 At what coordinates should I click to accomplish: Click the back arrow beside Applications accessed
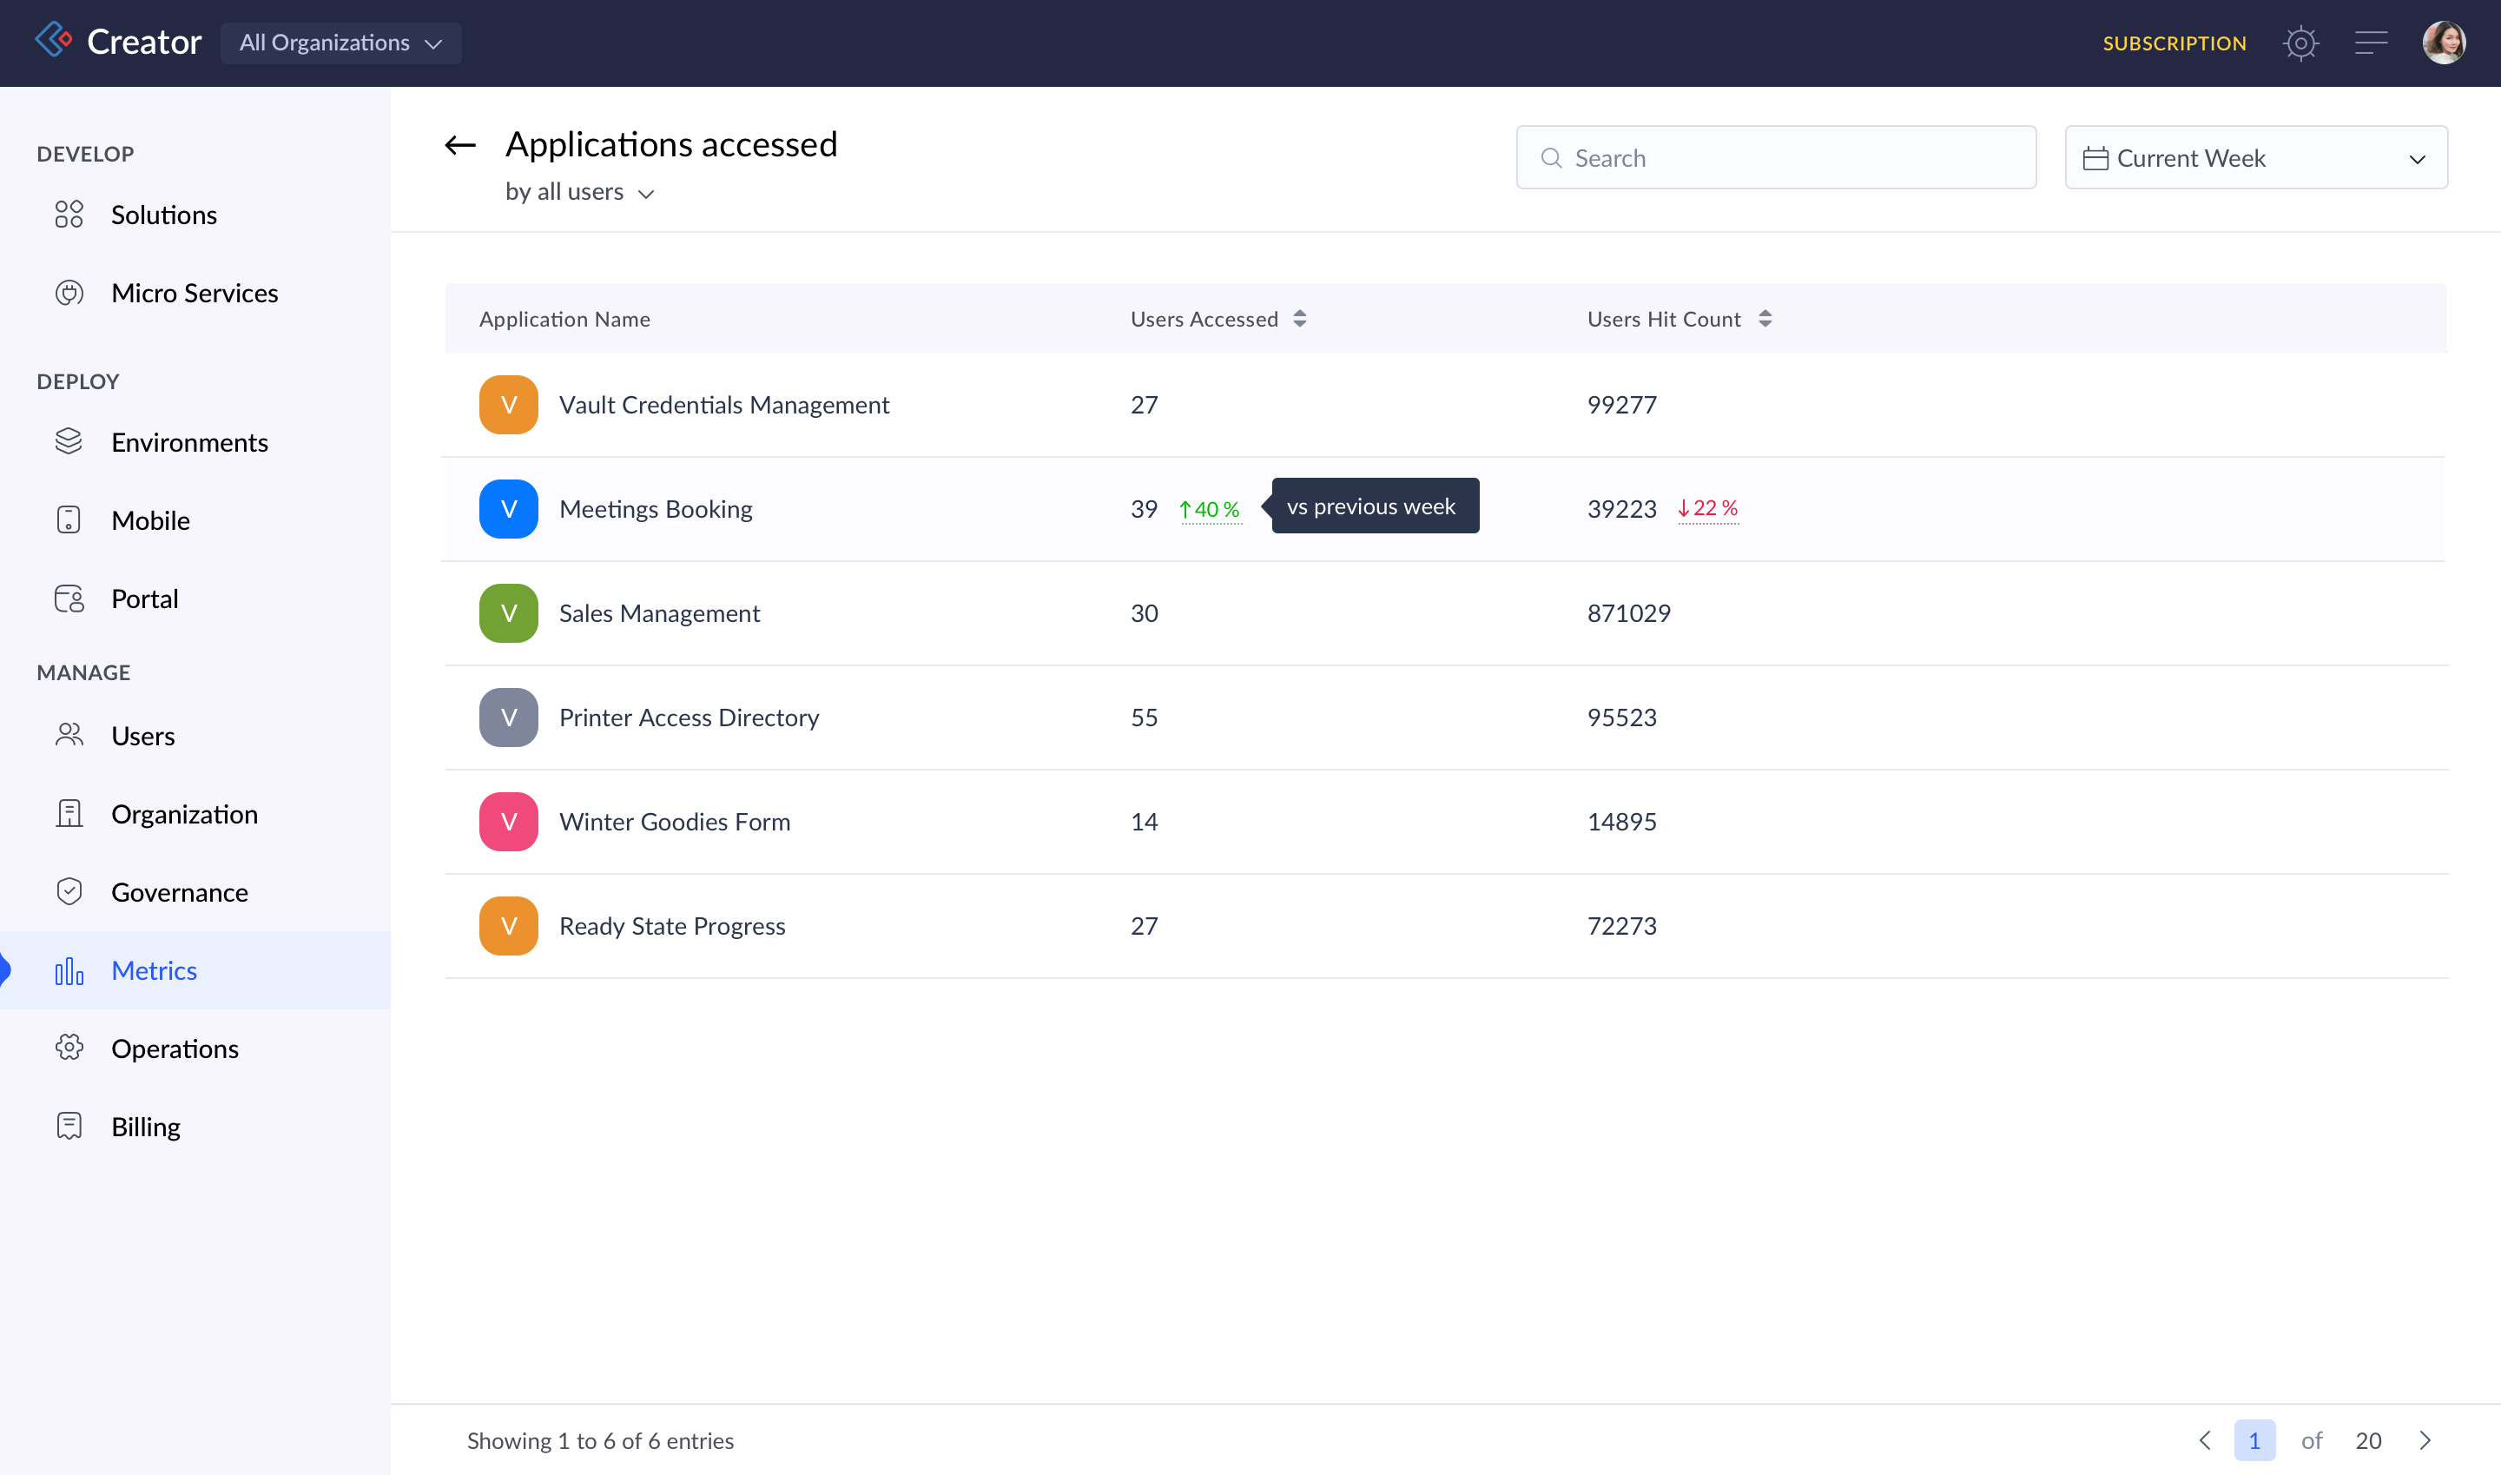point(460,146)
